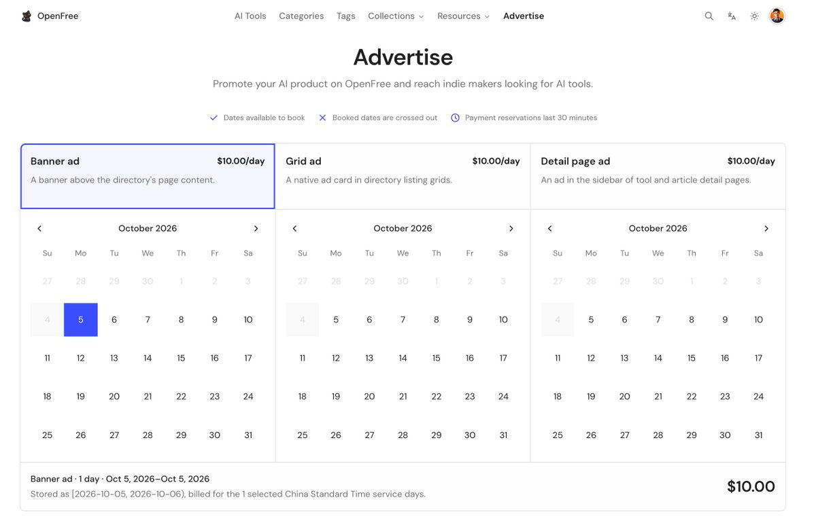Open the Tags nav link
This screenshot has width=816, height=525.
click(x=345, y=16)
